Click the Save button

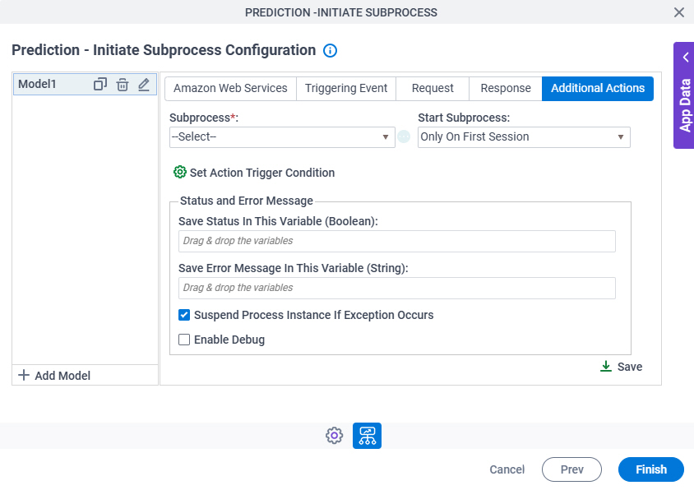pos(621,367)
